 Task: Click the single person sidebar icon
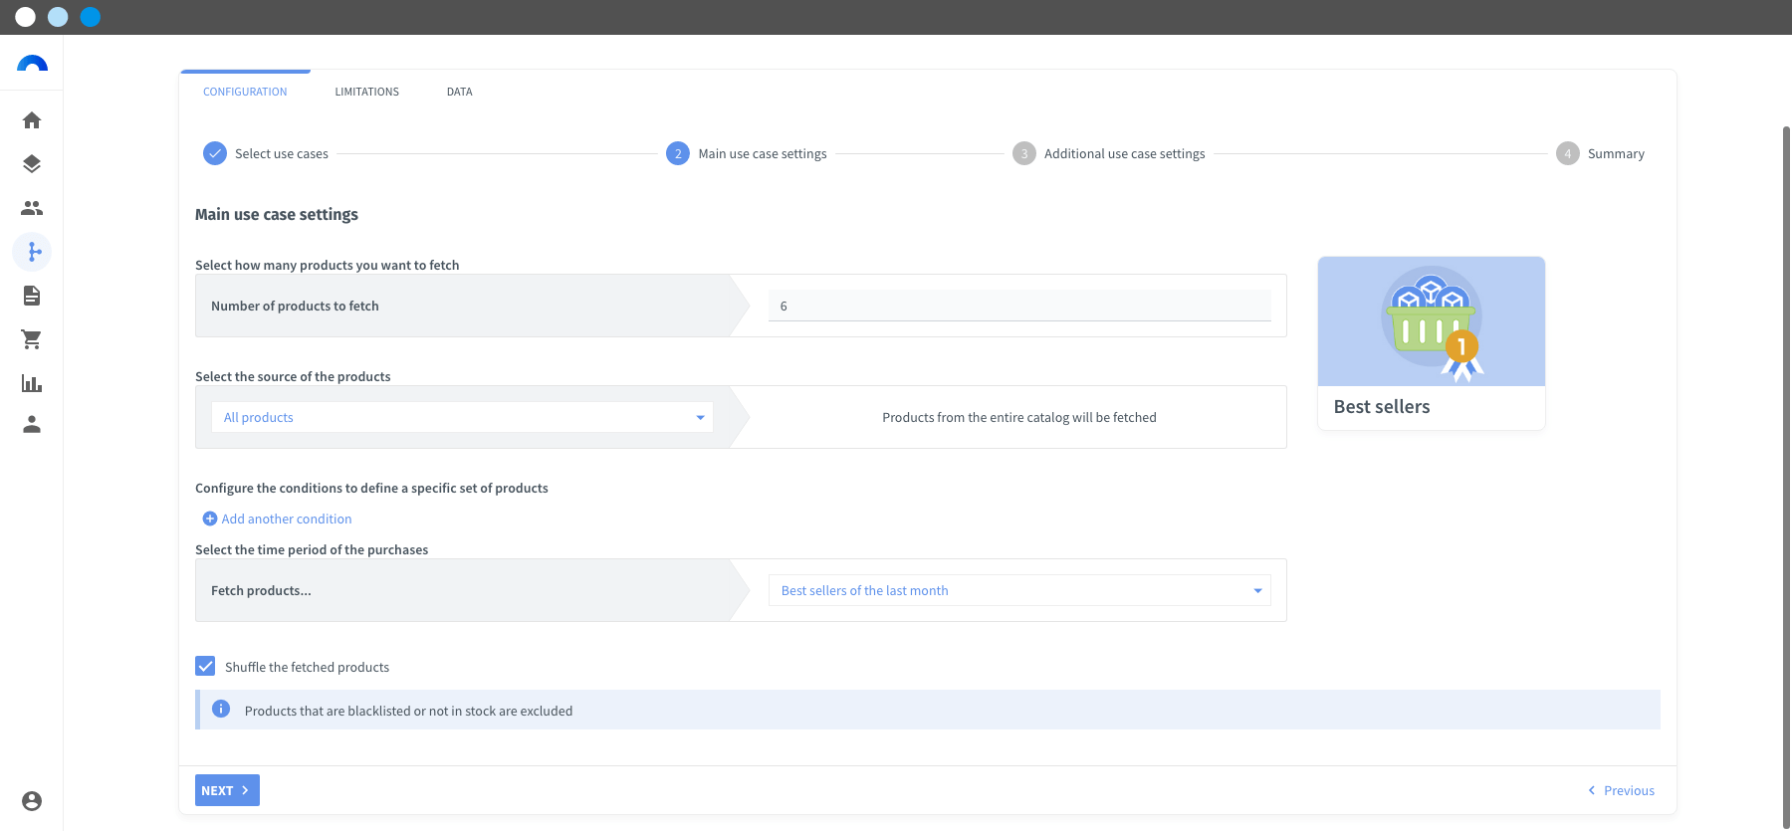[x=32, y=425]
